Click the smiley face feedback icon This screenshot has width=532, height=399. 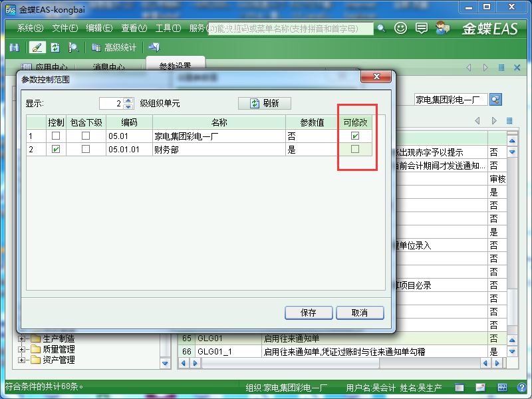(400, 28)
